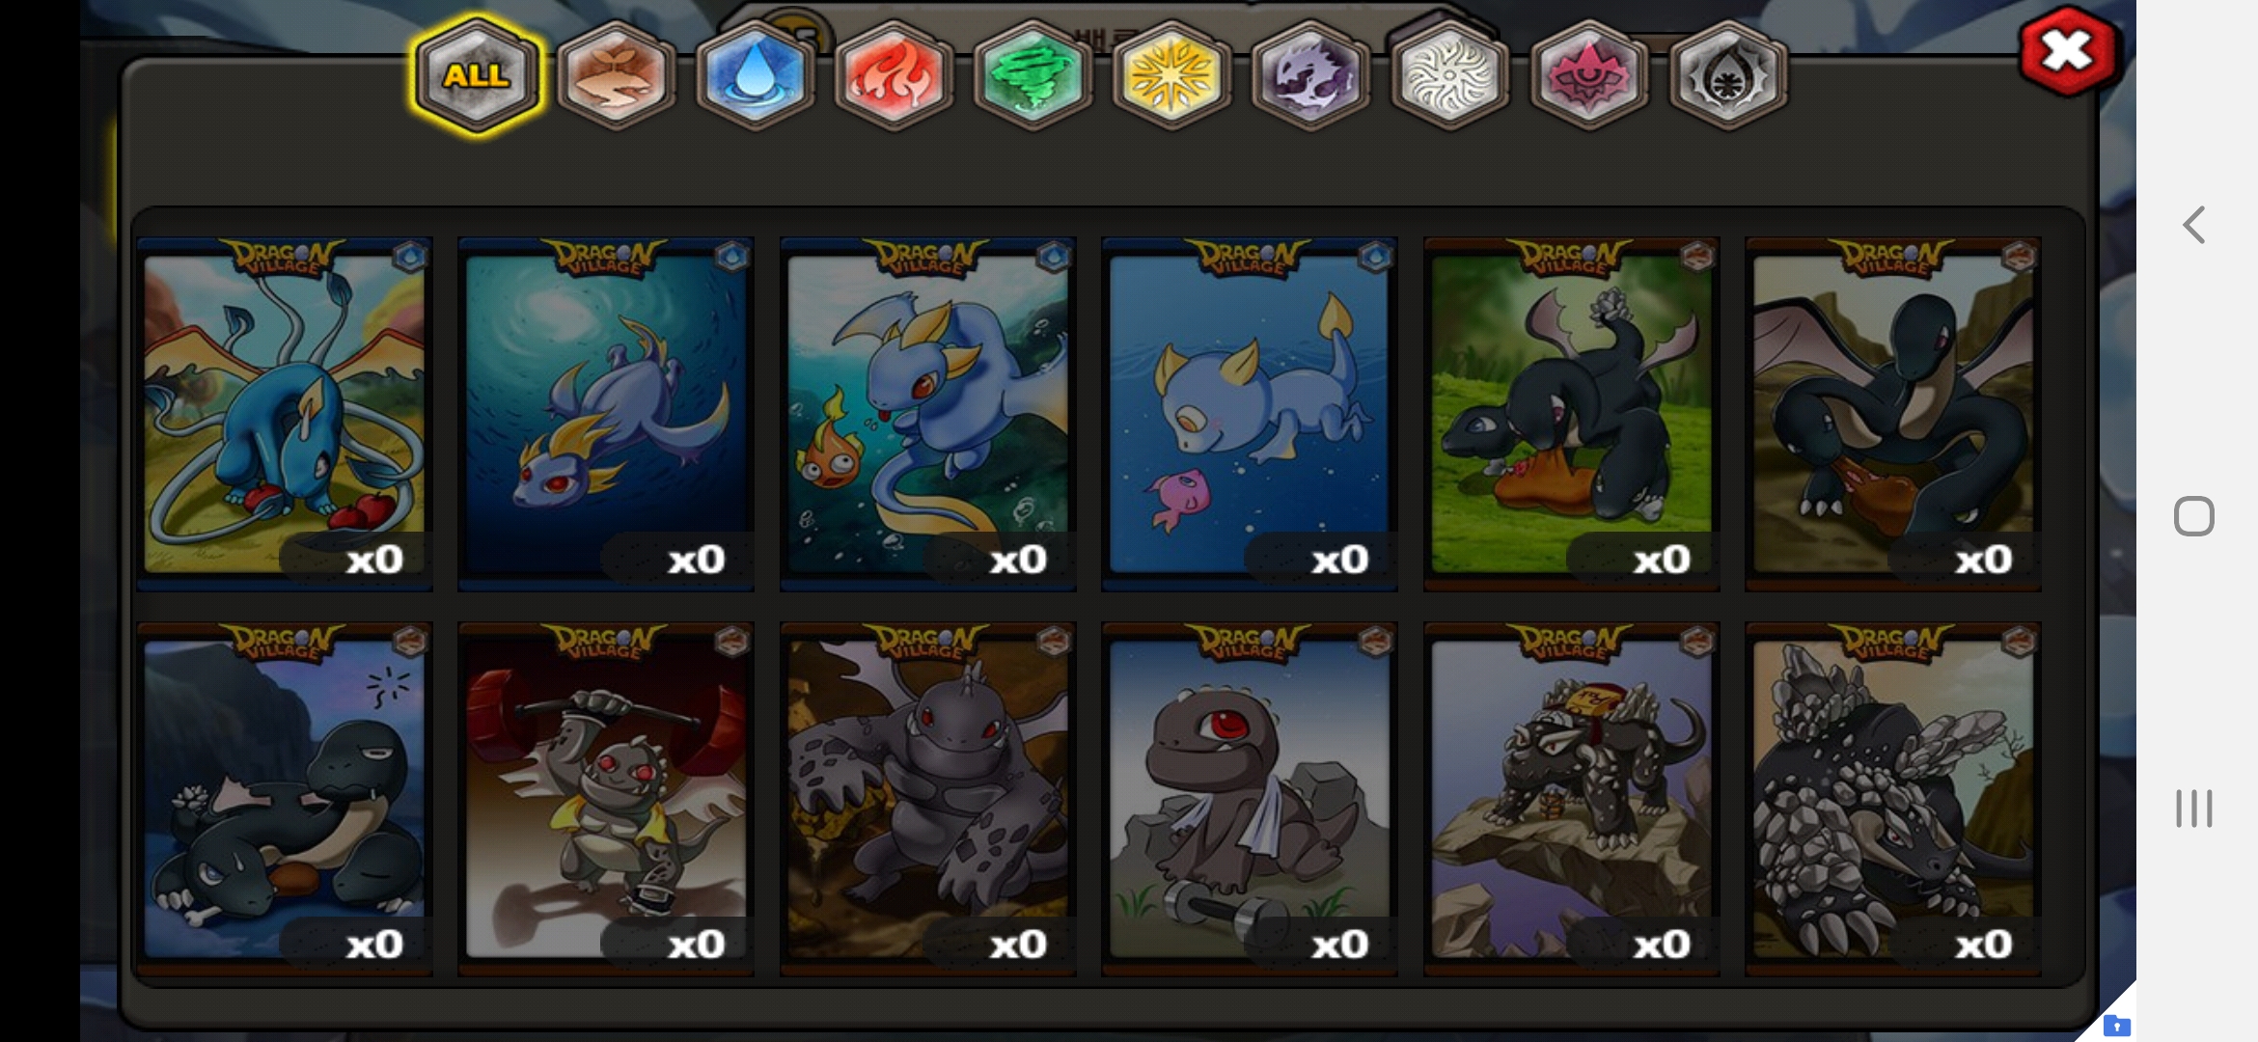Viewport: 2258px width, 1042px height.
Task: Select the two-headed black dragon on grass card
Action: (x=1572, y=414)
